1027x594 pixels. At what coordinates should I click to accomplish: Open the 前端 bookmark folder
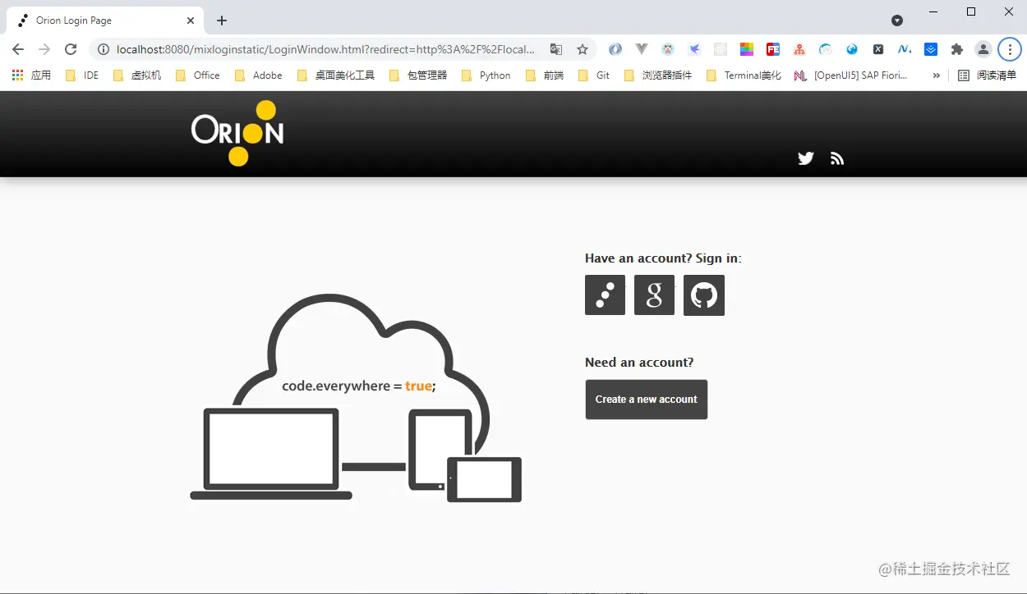pos(546,75)
